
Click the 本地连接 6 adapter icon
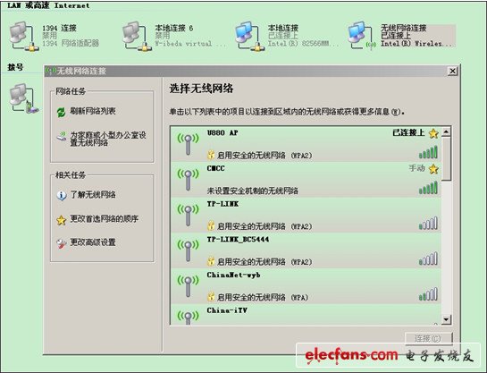click(x=137, y=36)
